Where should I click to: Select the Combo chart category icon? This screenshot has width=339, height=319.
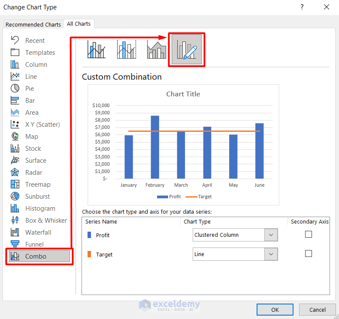tap(15, 256)
